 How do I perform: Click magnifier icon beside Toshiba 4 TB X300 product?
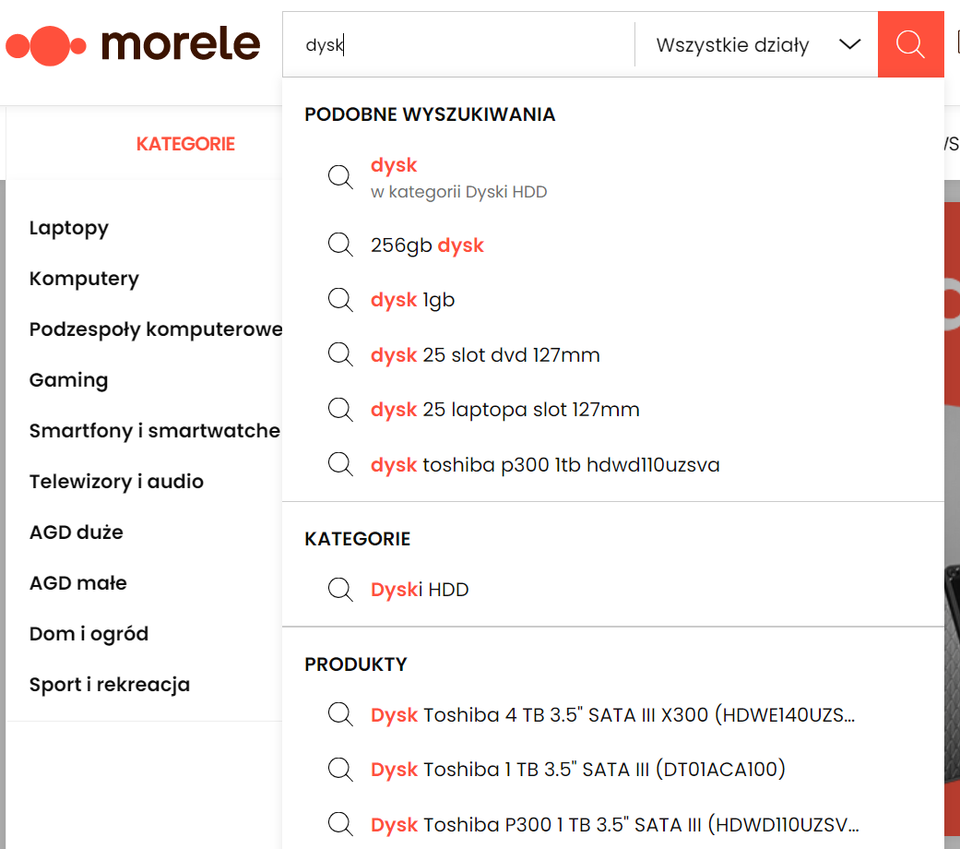pos(340,714)
